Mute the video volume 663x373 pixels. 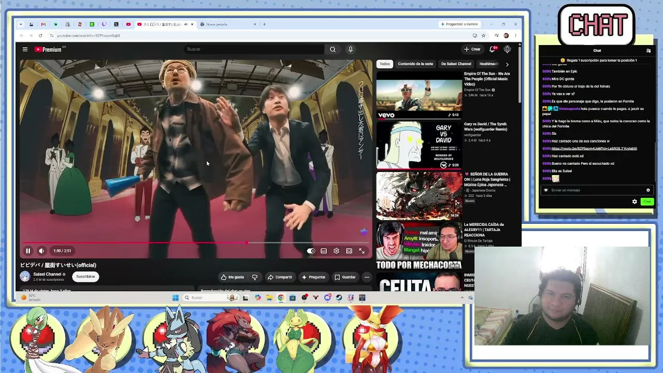(41, 251)
